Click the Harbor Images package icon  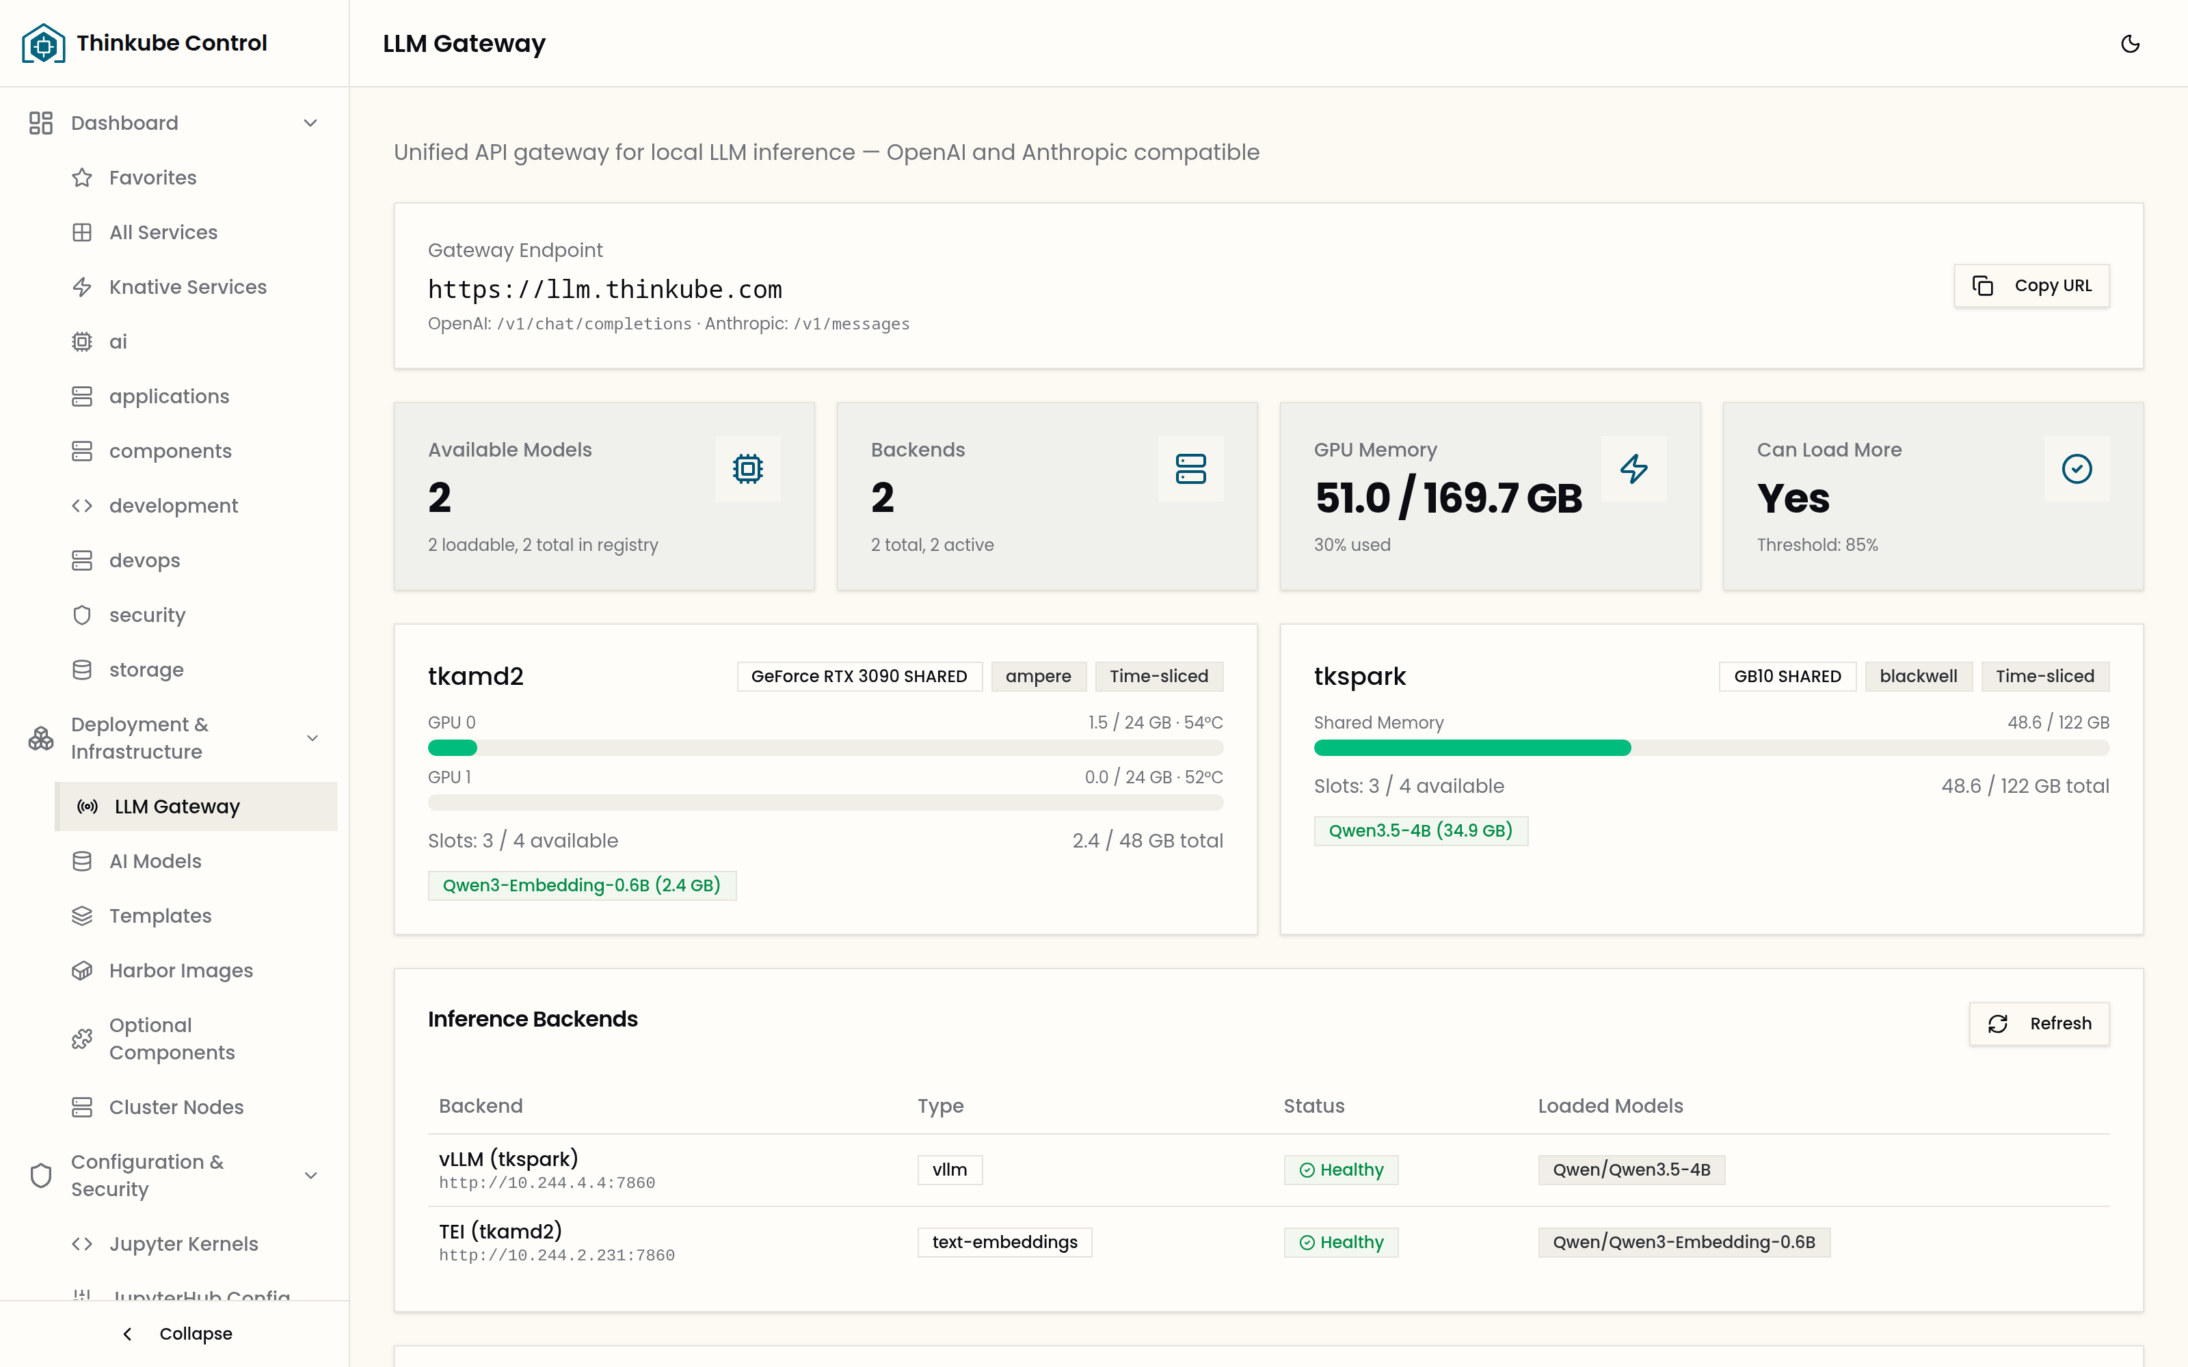tap(82, 970)
